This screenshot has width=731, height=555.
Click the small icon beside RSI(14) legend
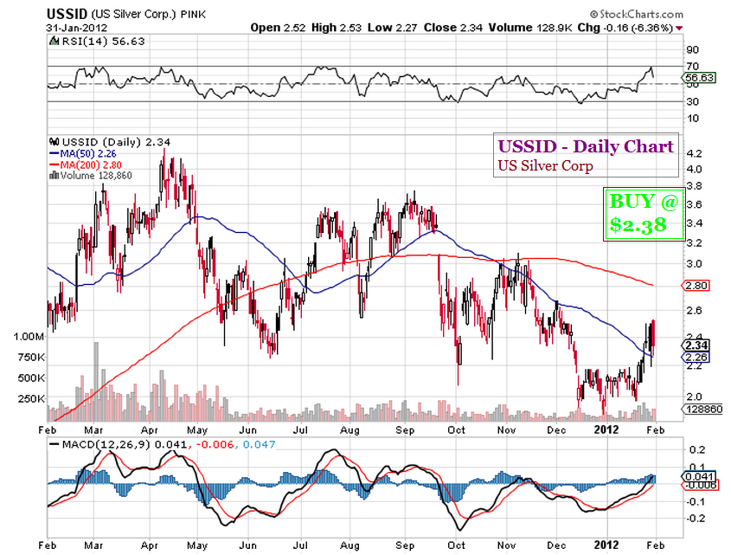(x=55, y=41)
